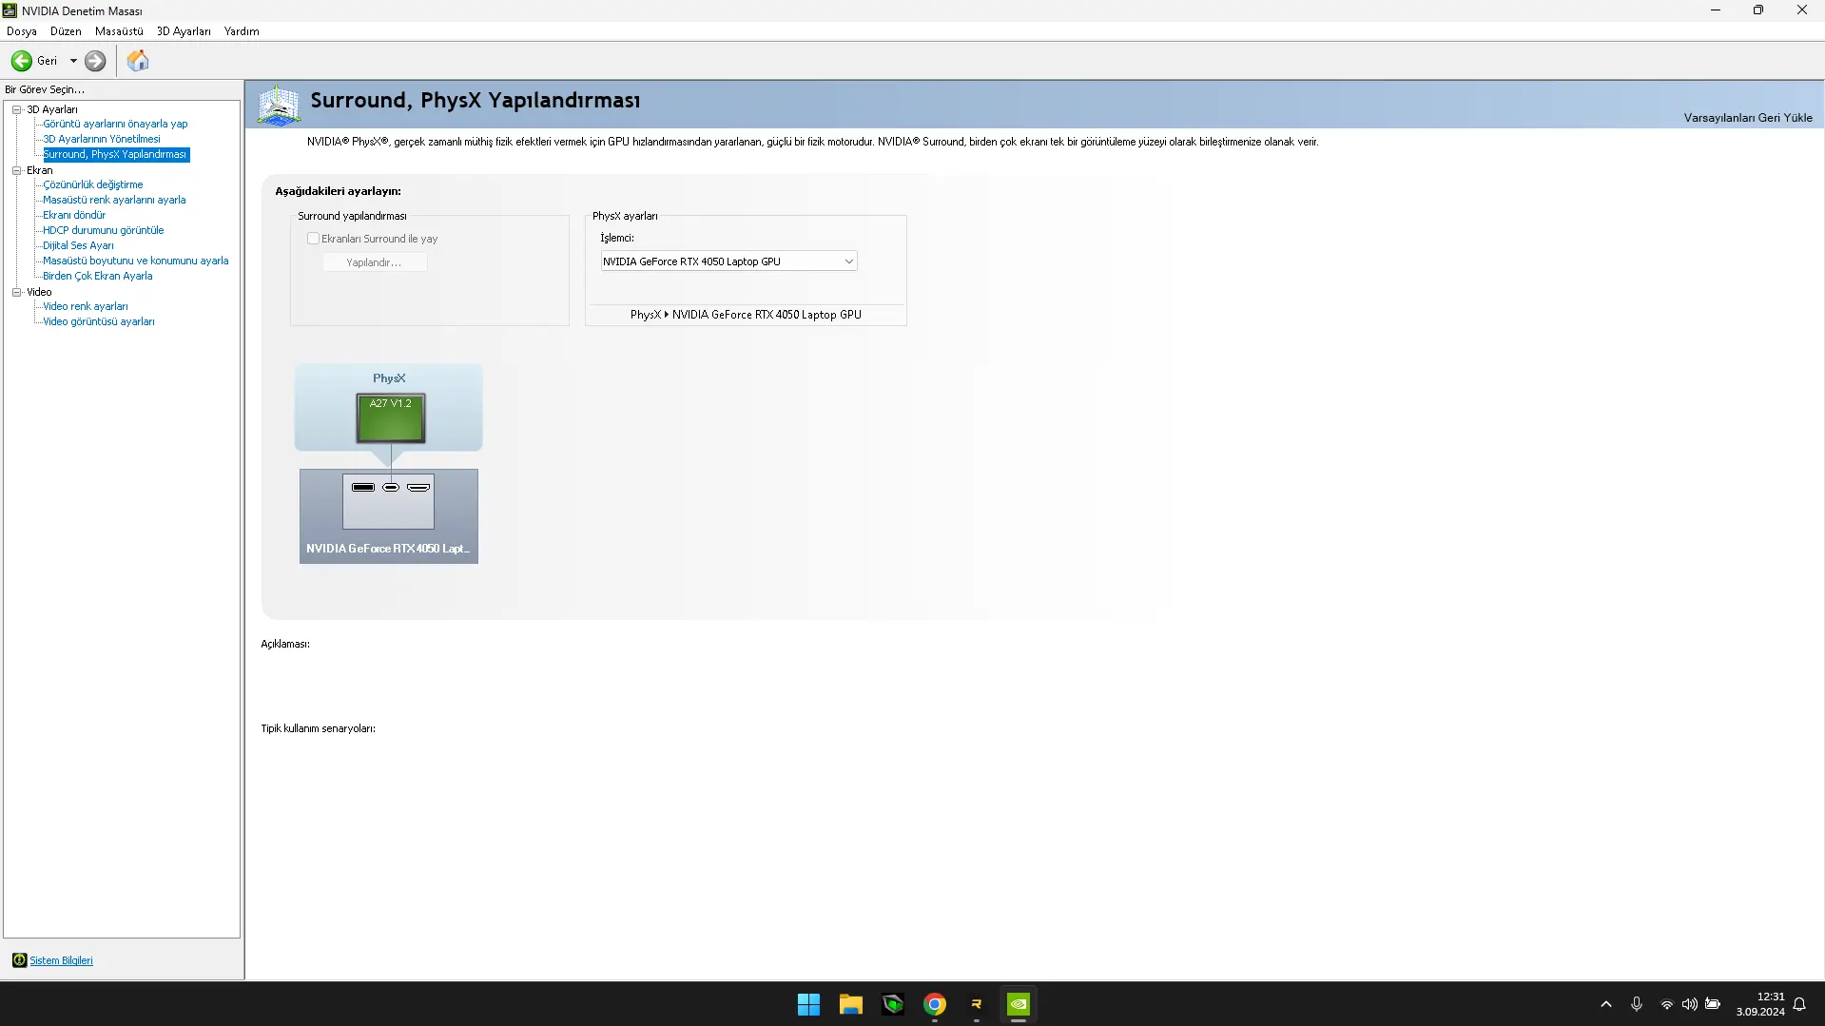Select Görüntü ayarlarını önayarla yap
This screenshot has height=1026, width=1825.
(x=115, y=124)
